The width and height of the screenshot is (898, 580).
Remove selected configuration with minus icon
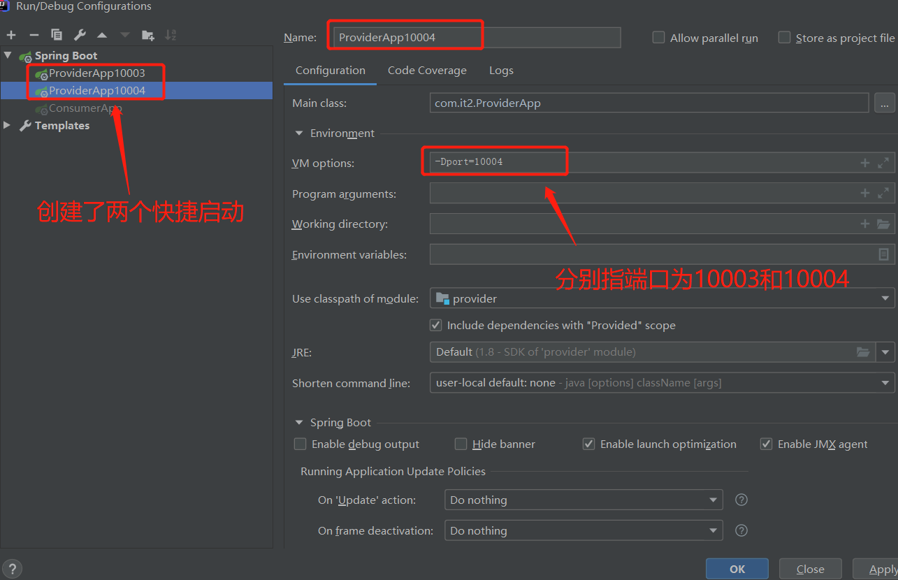34,35
